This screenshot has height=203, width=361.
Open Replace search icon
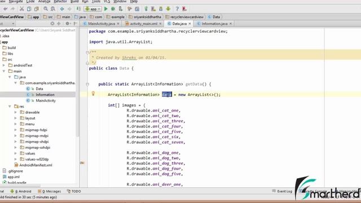(52, 9)
